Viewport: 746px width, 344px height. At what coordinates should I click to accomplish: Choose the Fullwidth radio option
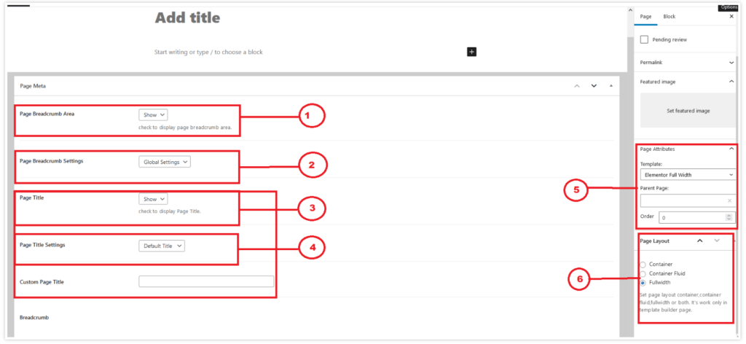[643, 283]
